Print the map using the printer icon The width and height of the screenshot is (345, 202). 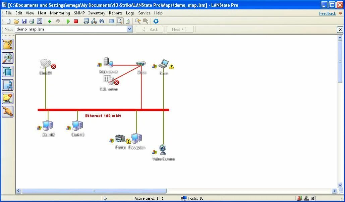coord(32,21)
